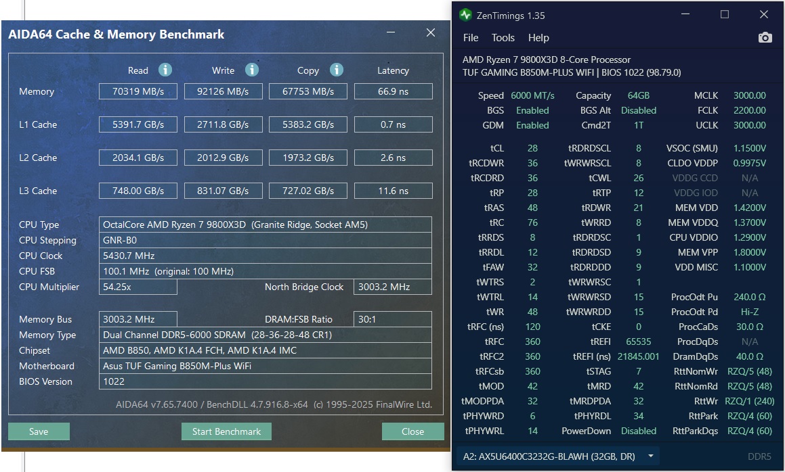
Task: Take a ZenTimings screenshot with the camera icon
Action: [765, 38]
